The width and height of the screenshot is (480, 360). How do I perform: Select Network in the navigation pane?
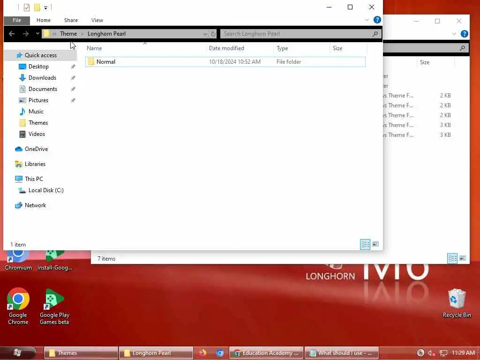pos(35,205)
